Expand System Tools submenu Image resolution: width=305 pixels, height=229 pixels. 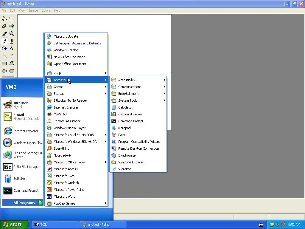point(138,100)
